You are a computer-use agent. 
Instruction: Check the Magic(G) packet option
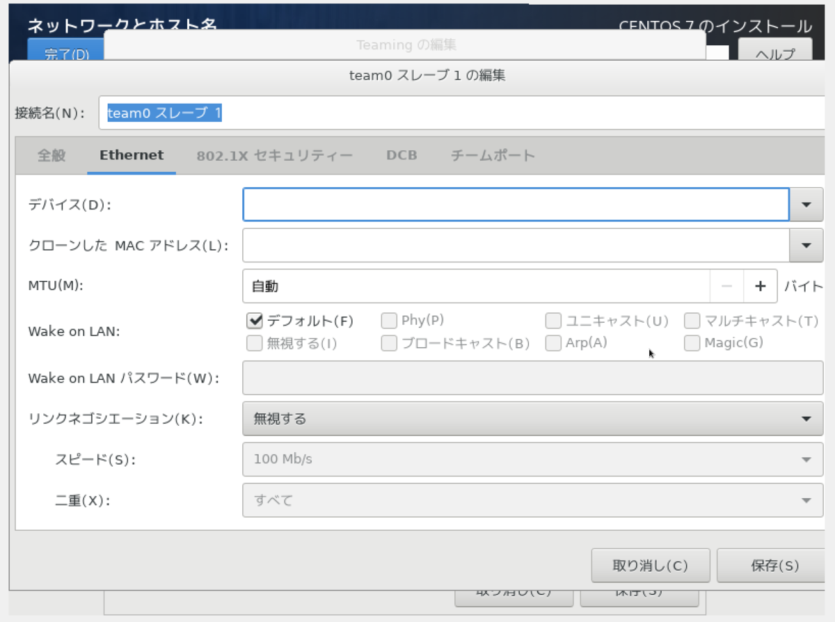pos(692,343)
